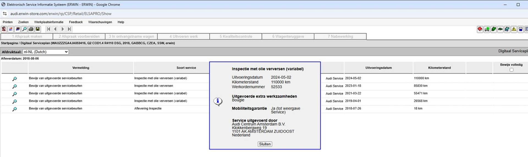Click the blue basket toolbar icon
This screenshot has width=528, height=157.
point(521,29)
